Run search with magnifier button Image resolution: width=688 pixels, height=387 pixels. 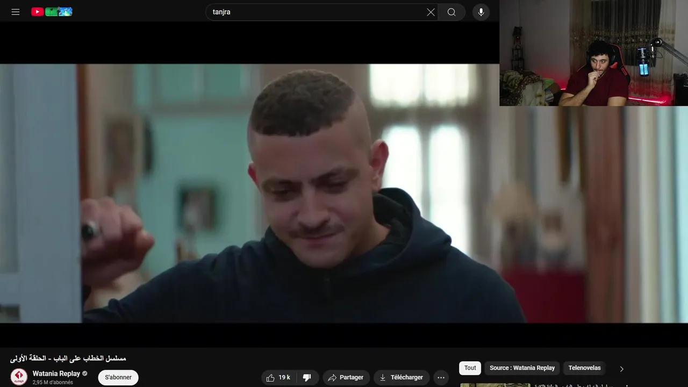(451, 12)
